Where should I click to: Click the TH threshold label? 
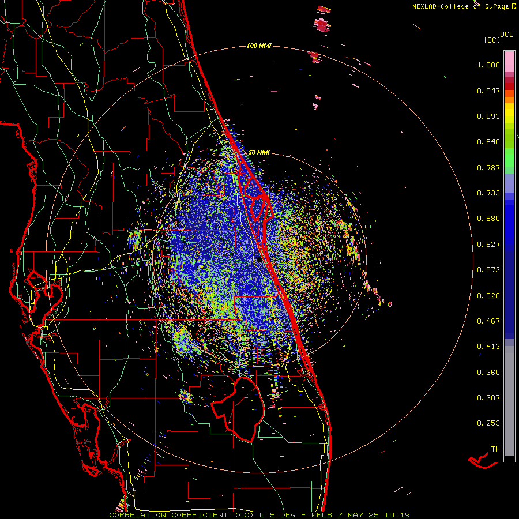pos(495,449)
